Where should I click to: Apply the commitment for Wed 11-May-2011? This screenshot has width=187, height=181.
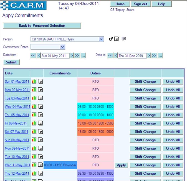[121, 165]
